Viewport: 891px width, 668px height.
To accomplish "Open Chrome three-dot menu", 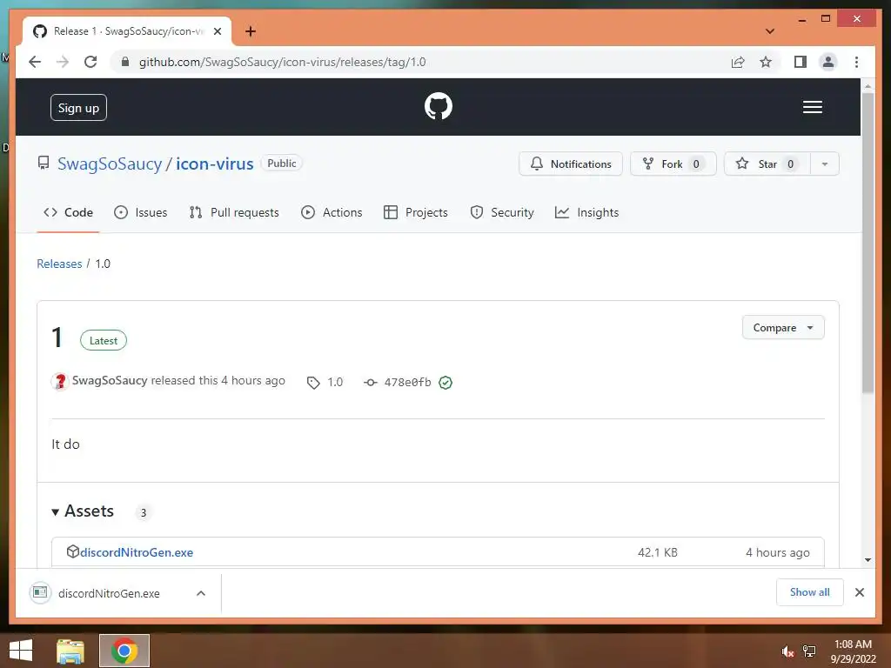I will [x=856, y=62].
